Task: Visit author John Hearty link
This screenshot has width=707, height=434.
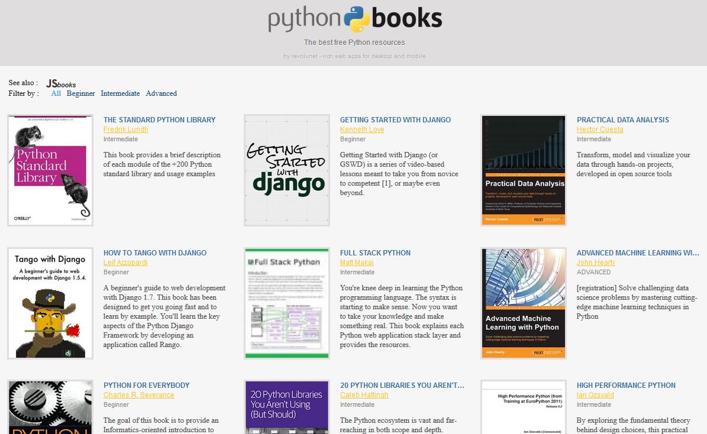Action: pyautogui.click(x=596, y=263)
